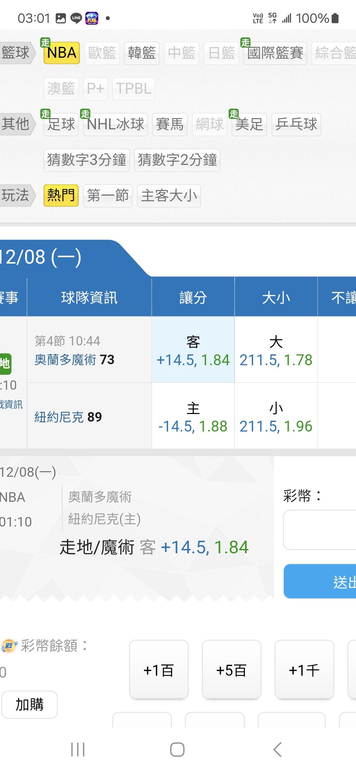Pick the home -14.5 spread odds
This screenshot has width=356, height=772.
click(x=193, y=416)
